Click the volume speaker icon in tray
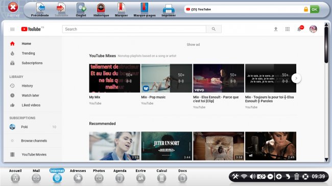Screen dimensions: 332x186 coord(252,176)
